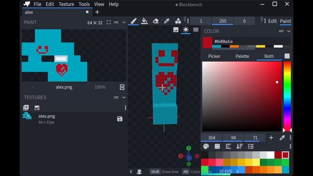Select the Eraser tool

[156, 21]
